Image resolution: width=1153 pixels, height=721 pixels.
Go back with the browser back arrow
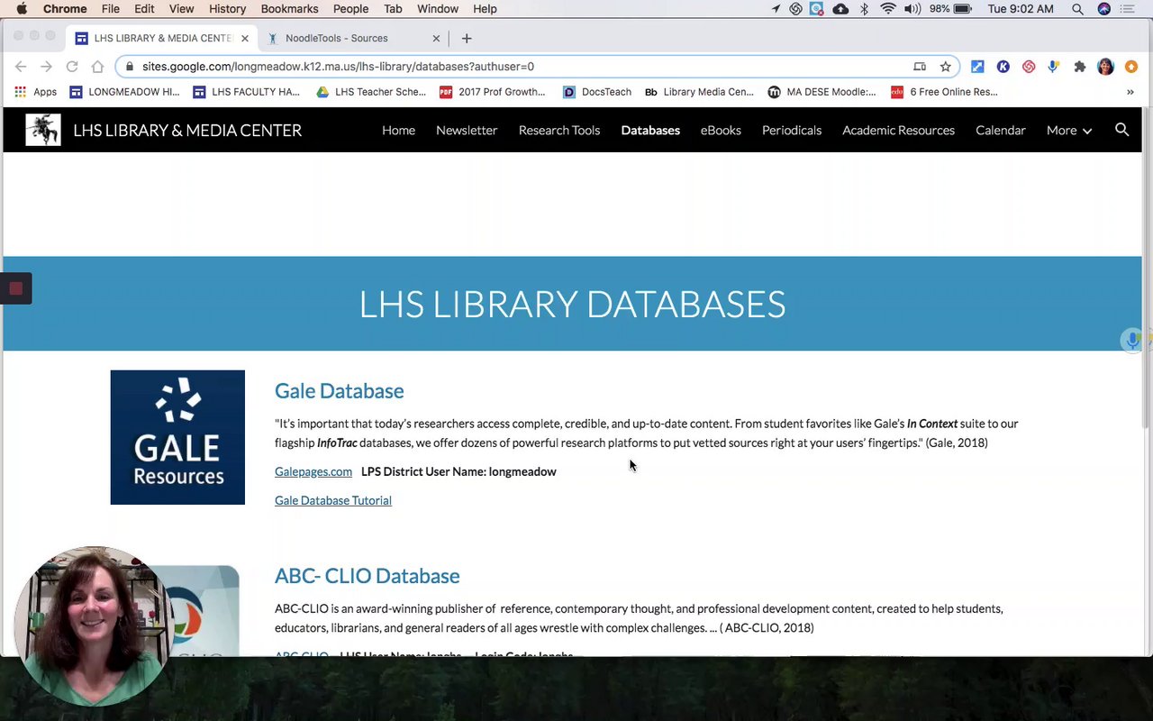(21, 67)
